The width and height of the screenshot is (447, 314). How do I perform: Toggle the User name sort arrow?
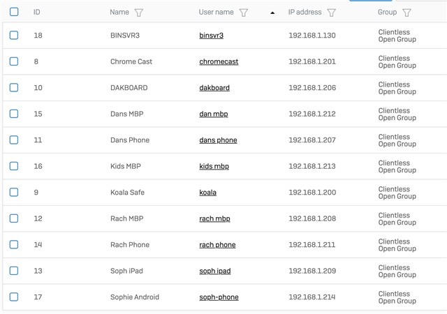272,13
